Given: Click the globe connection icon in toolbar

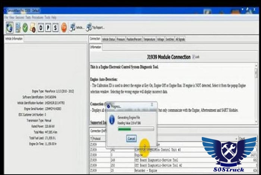Looking at the screenshot, I should (10, 27).
